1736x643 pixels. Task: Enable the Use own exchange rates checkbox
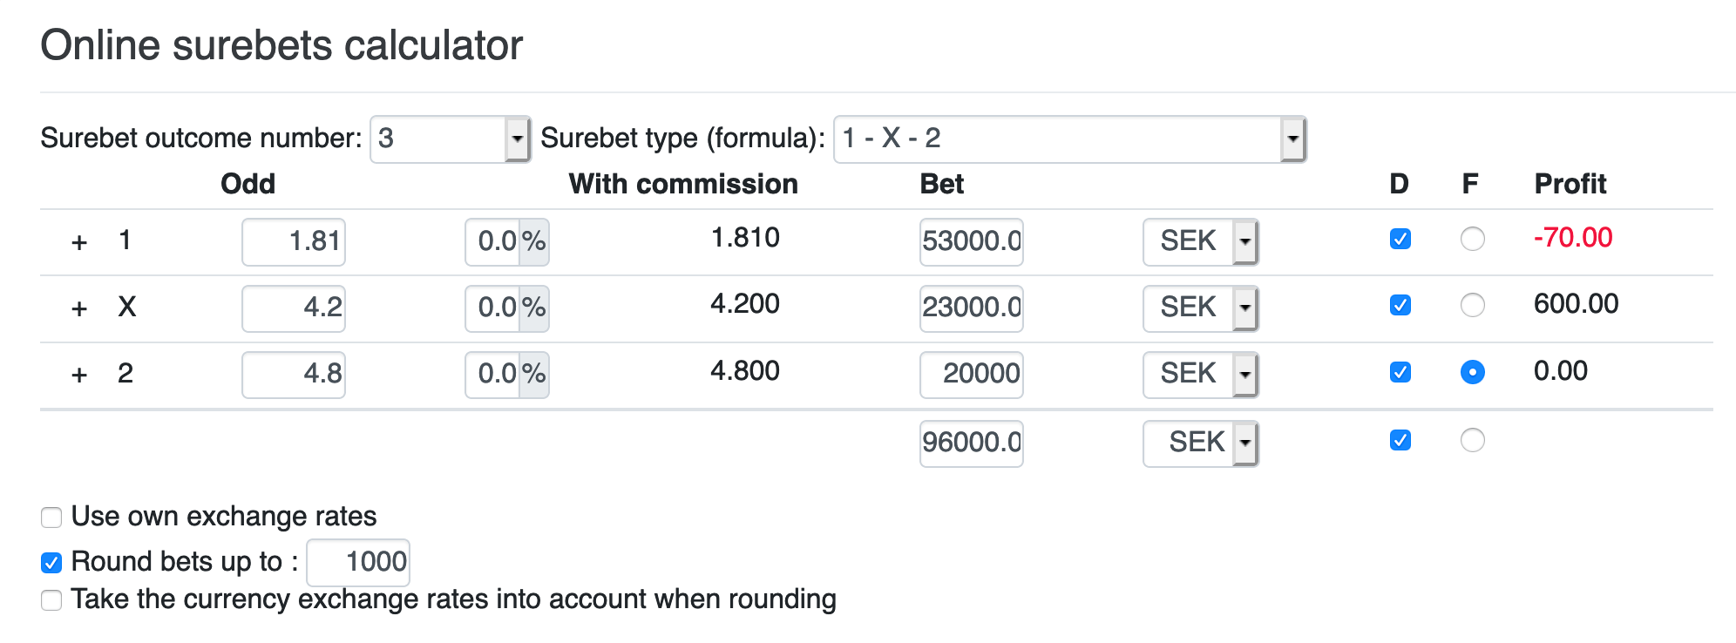pos(51,517)
